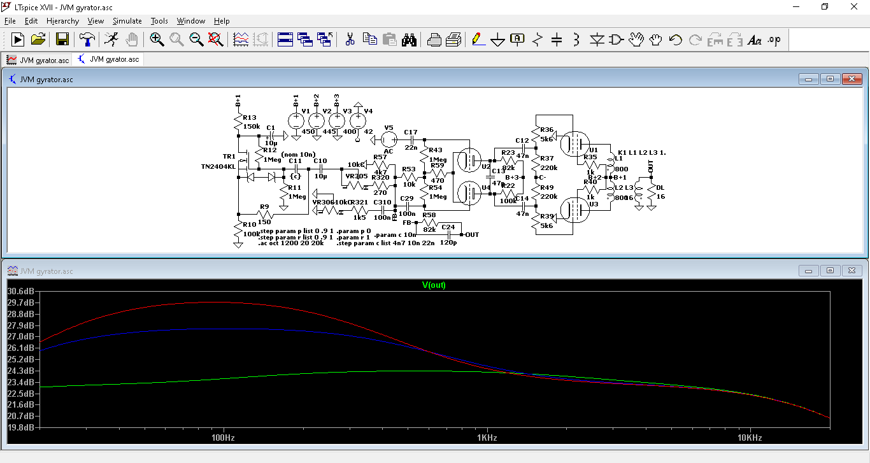Click the SPICE directive .op icon
870x463 pixels.
pyautogui.click(x=774, y=39)
